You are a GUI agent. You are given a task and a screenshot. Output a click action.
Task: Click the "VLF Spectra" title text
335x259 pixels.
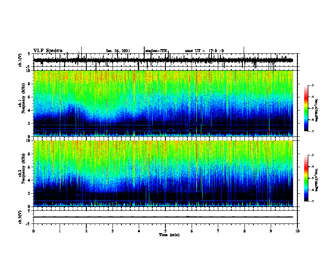pos(48,51)
